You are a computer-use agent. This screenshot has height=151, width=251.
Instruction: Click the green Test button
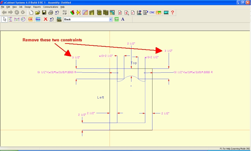tap(116, 19)
